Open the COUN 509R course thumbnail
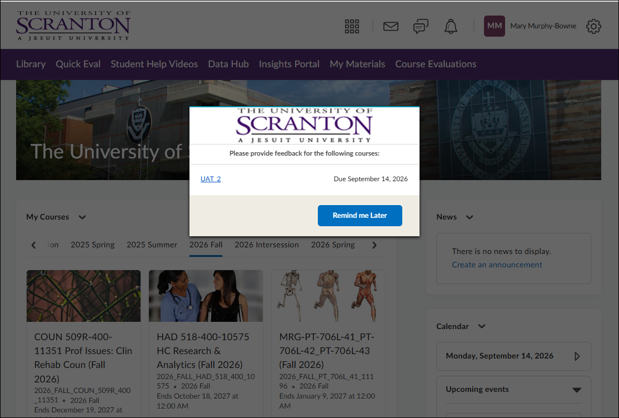This screenshot has width=619, height=418. pos(84,296)
